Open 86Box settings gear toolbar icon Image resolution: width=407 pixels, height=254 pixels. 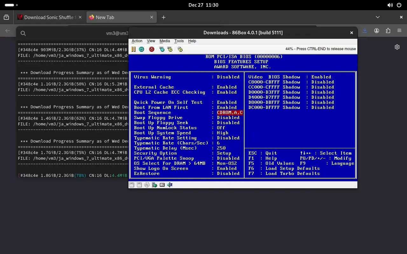[180, 49]
